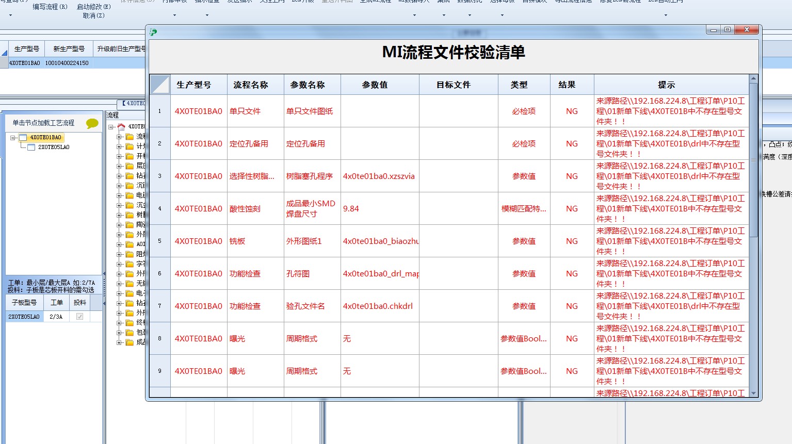Viewport: 792px width, 444px height.
Task: Expand the 计 folder node
Action: click(x=119, y=146)
